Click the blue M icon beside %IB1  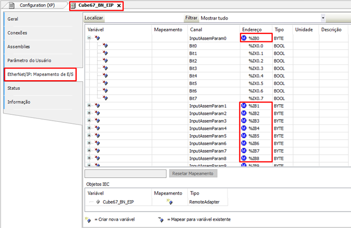pos(244,106)
